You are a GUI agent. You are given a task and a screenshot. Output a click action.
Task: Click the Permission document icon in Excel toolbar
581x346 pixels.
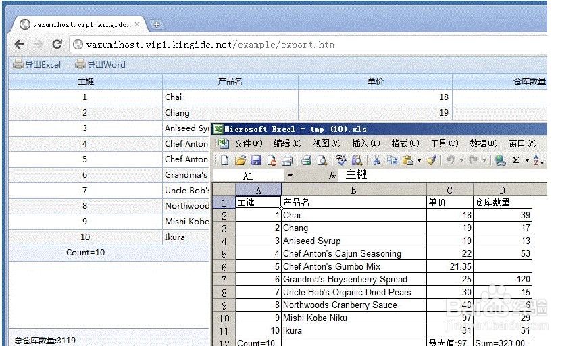point(272,160)
